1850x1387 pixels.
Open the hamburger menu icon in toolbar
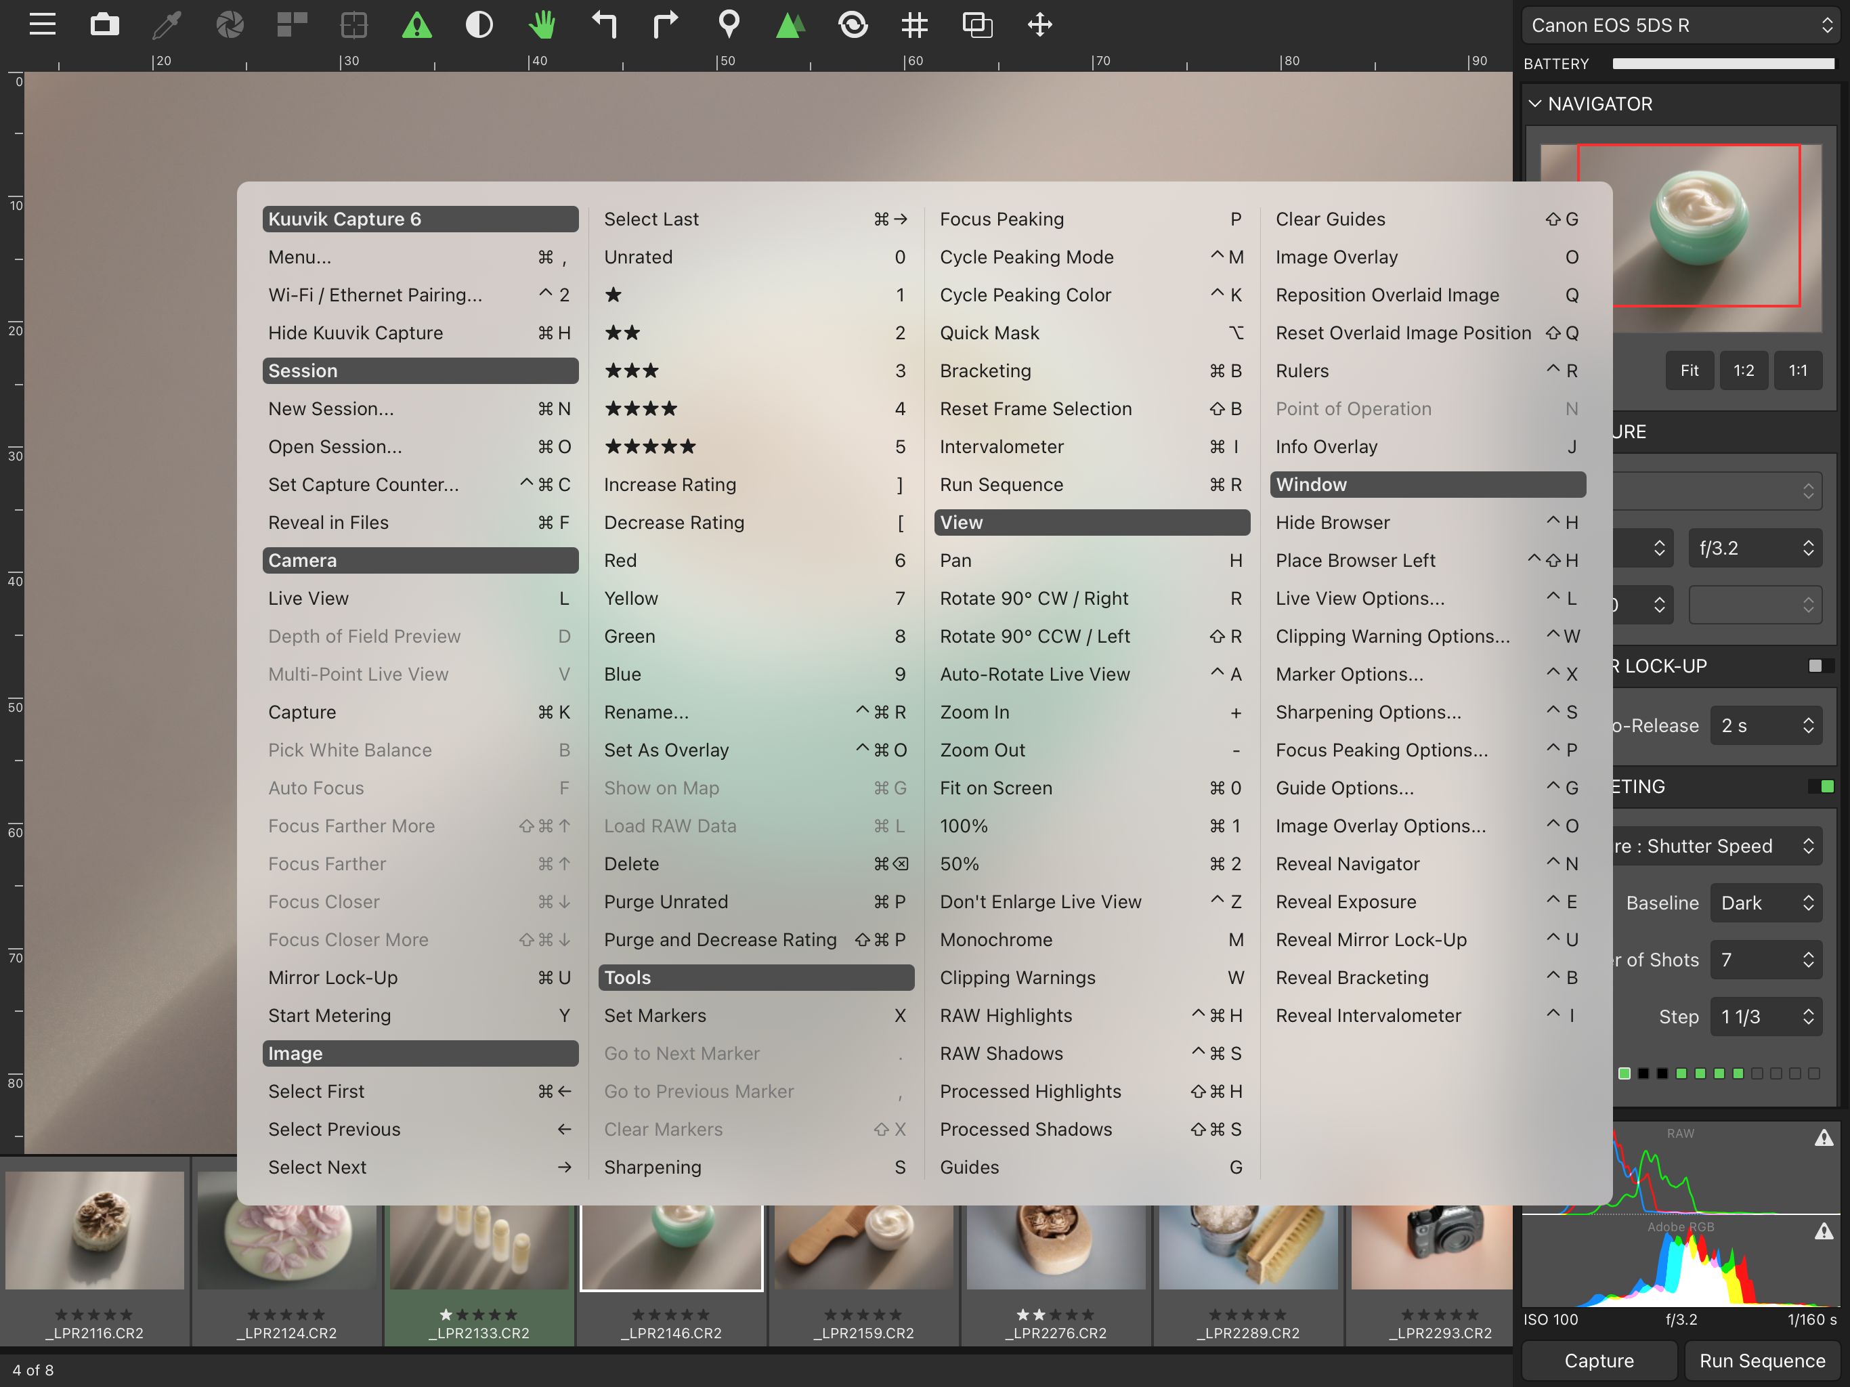coord(43,24)
